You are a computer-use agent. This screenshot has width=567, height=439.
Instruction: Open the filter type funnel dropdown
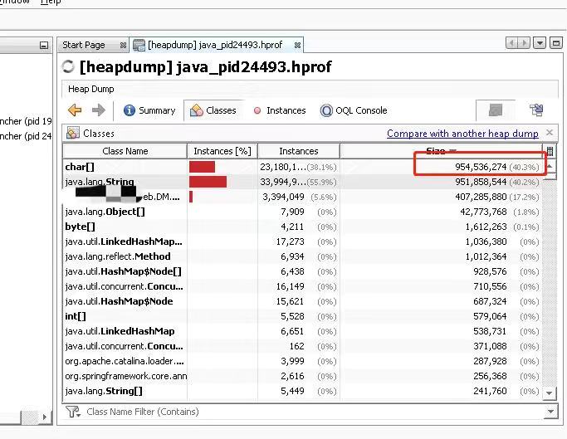73,412
